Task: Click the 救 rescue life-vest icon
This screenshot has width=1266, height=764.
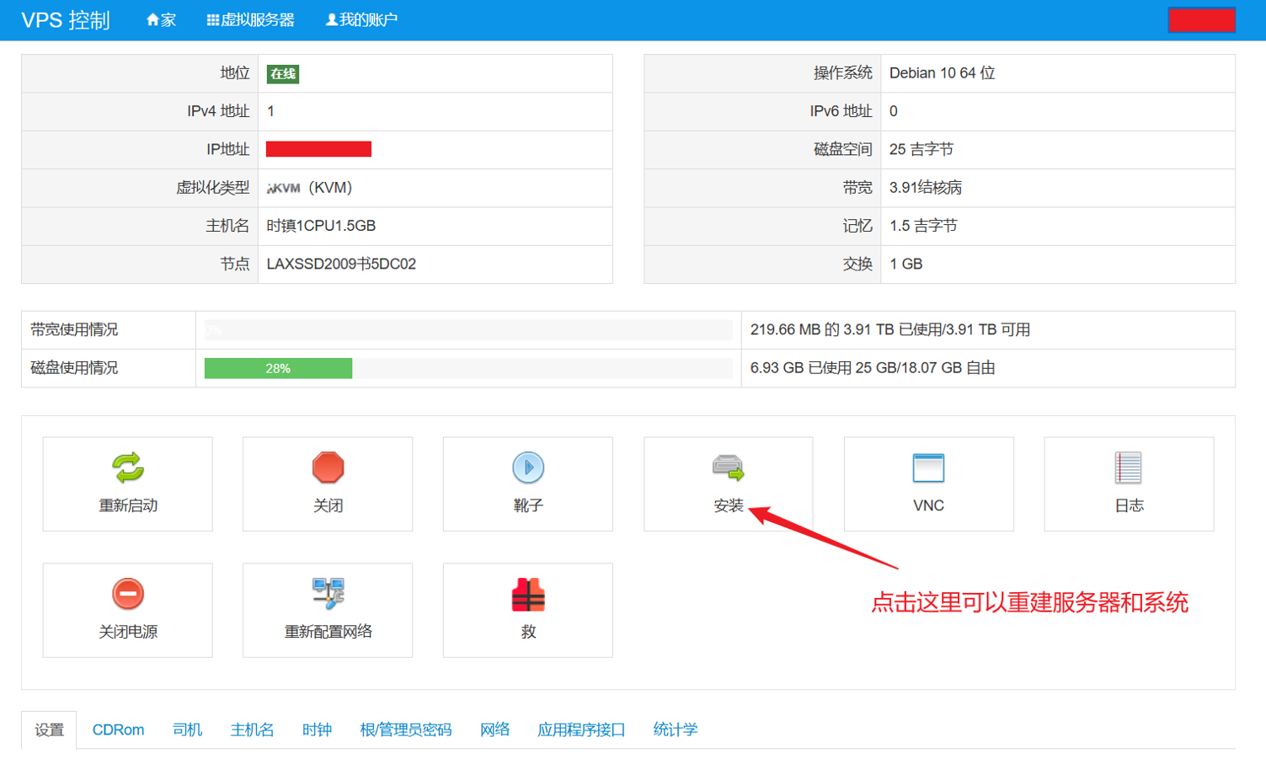Action: (528, 595)
